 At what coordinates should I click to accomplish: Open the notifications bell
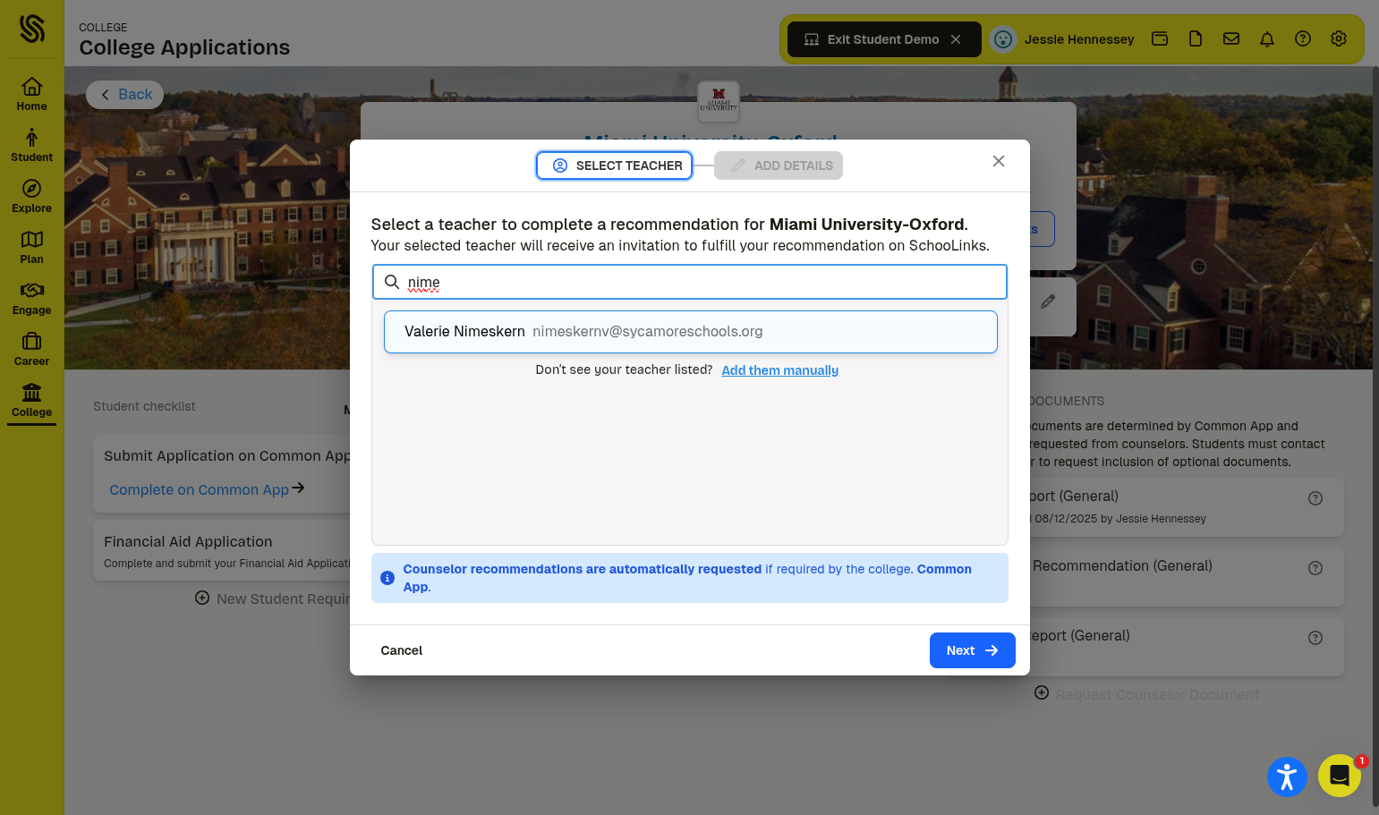tap(1267, 38)
